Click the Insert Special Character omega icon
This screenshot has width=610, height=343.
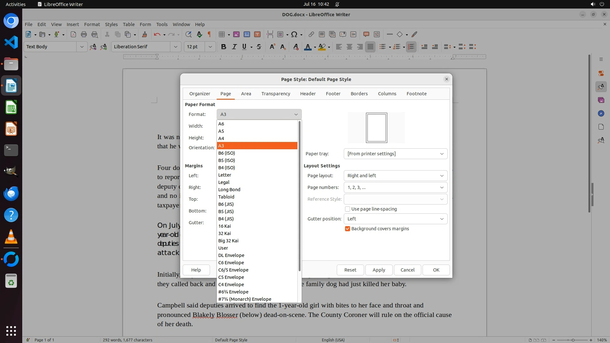294,34
